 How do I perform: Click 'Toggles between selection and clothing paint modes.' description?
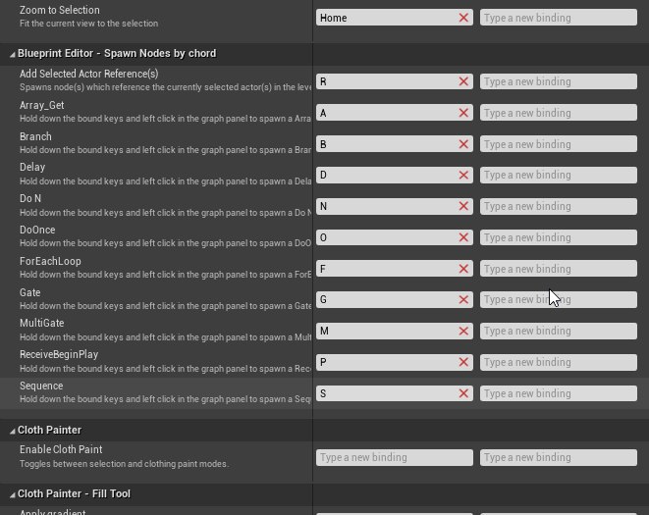coord(124,464)
